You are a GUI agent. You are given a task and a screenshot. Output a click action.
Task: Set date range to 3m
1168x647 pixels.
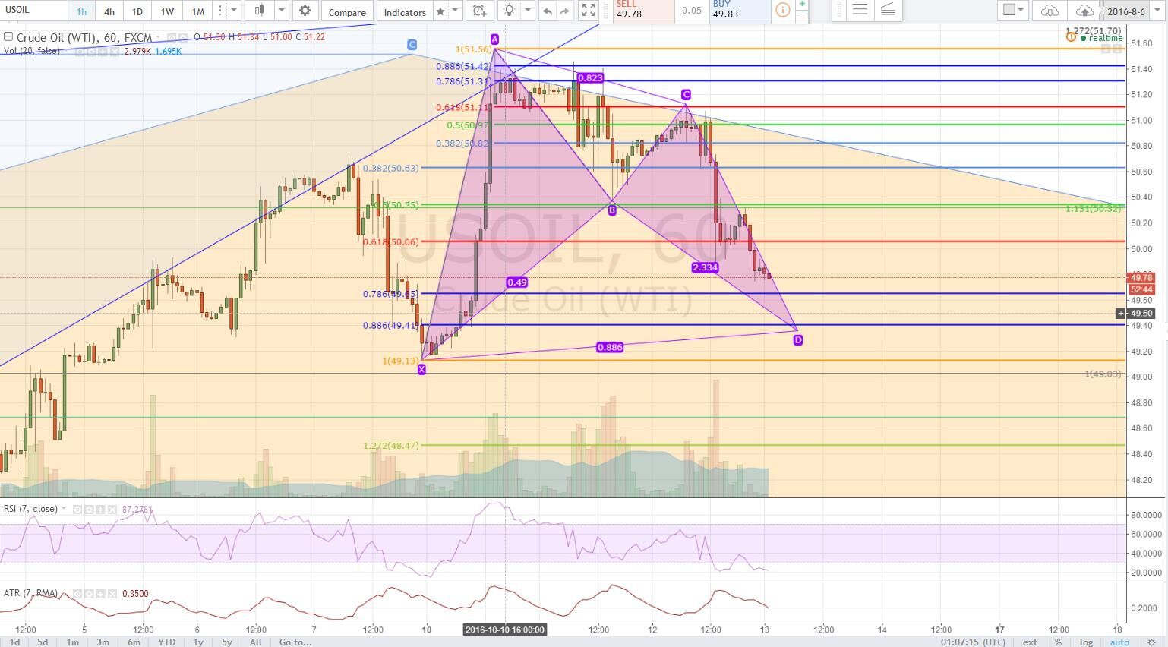[103, 642]
